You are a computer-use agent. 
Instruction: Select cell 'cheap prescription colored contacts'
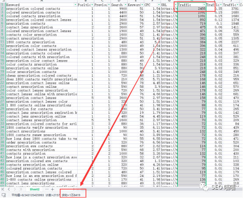pos(42,76)
